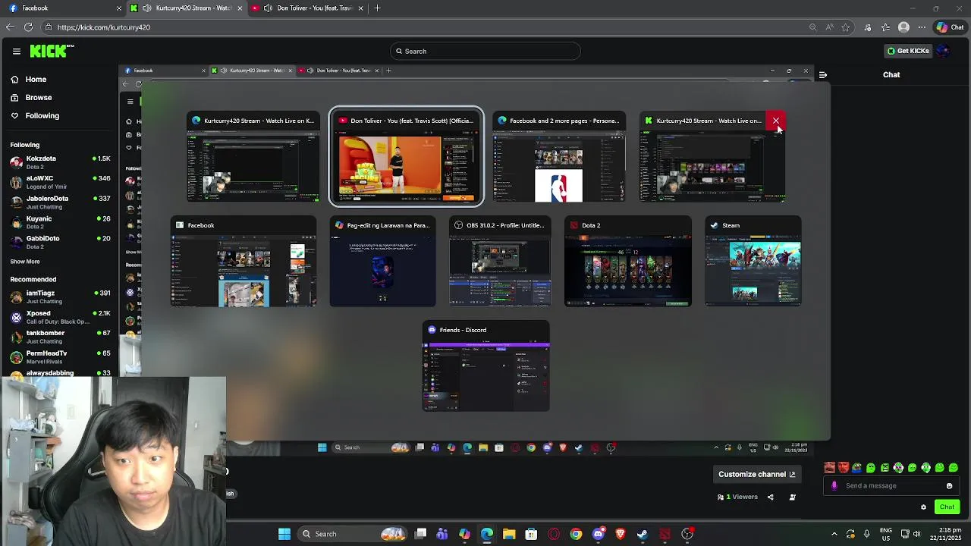Switch to the Don Toliver YouTube tab
This screenshot has width=971, height=546.
(x=307, y=8)
